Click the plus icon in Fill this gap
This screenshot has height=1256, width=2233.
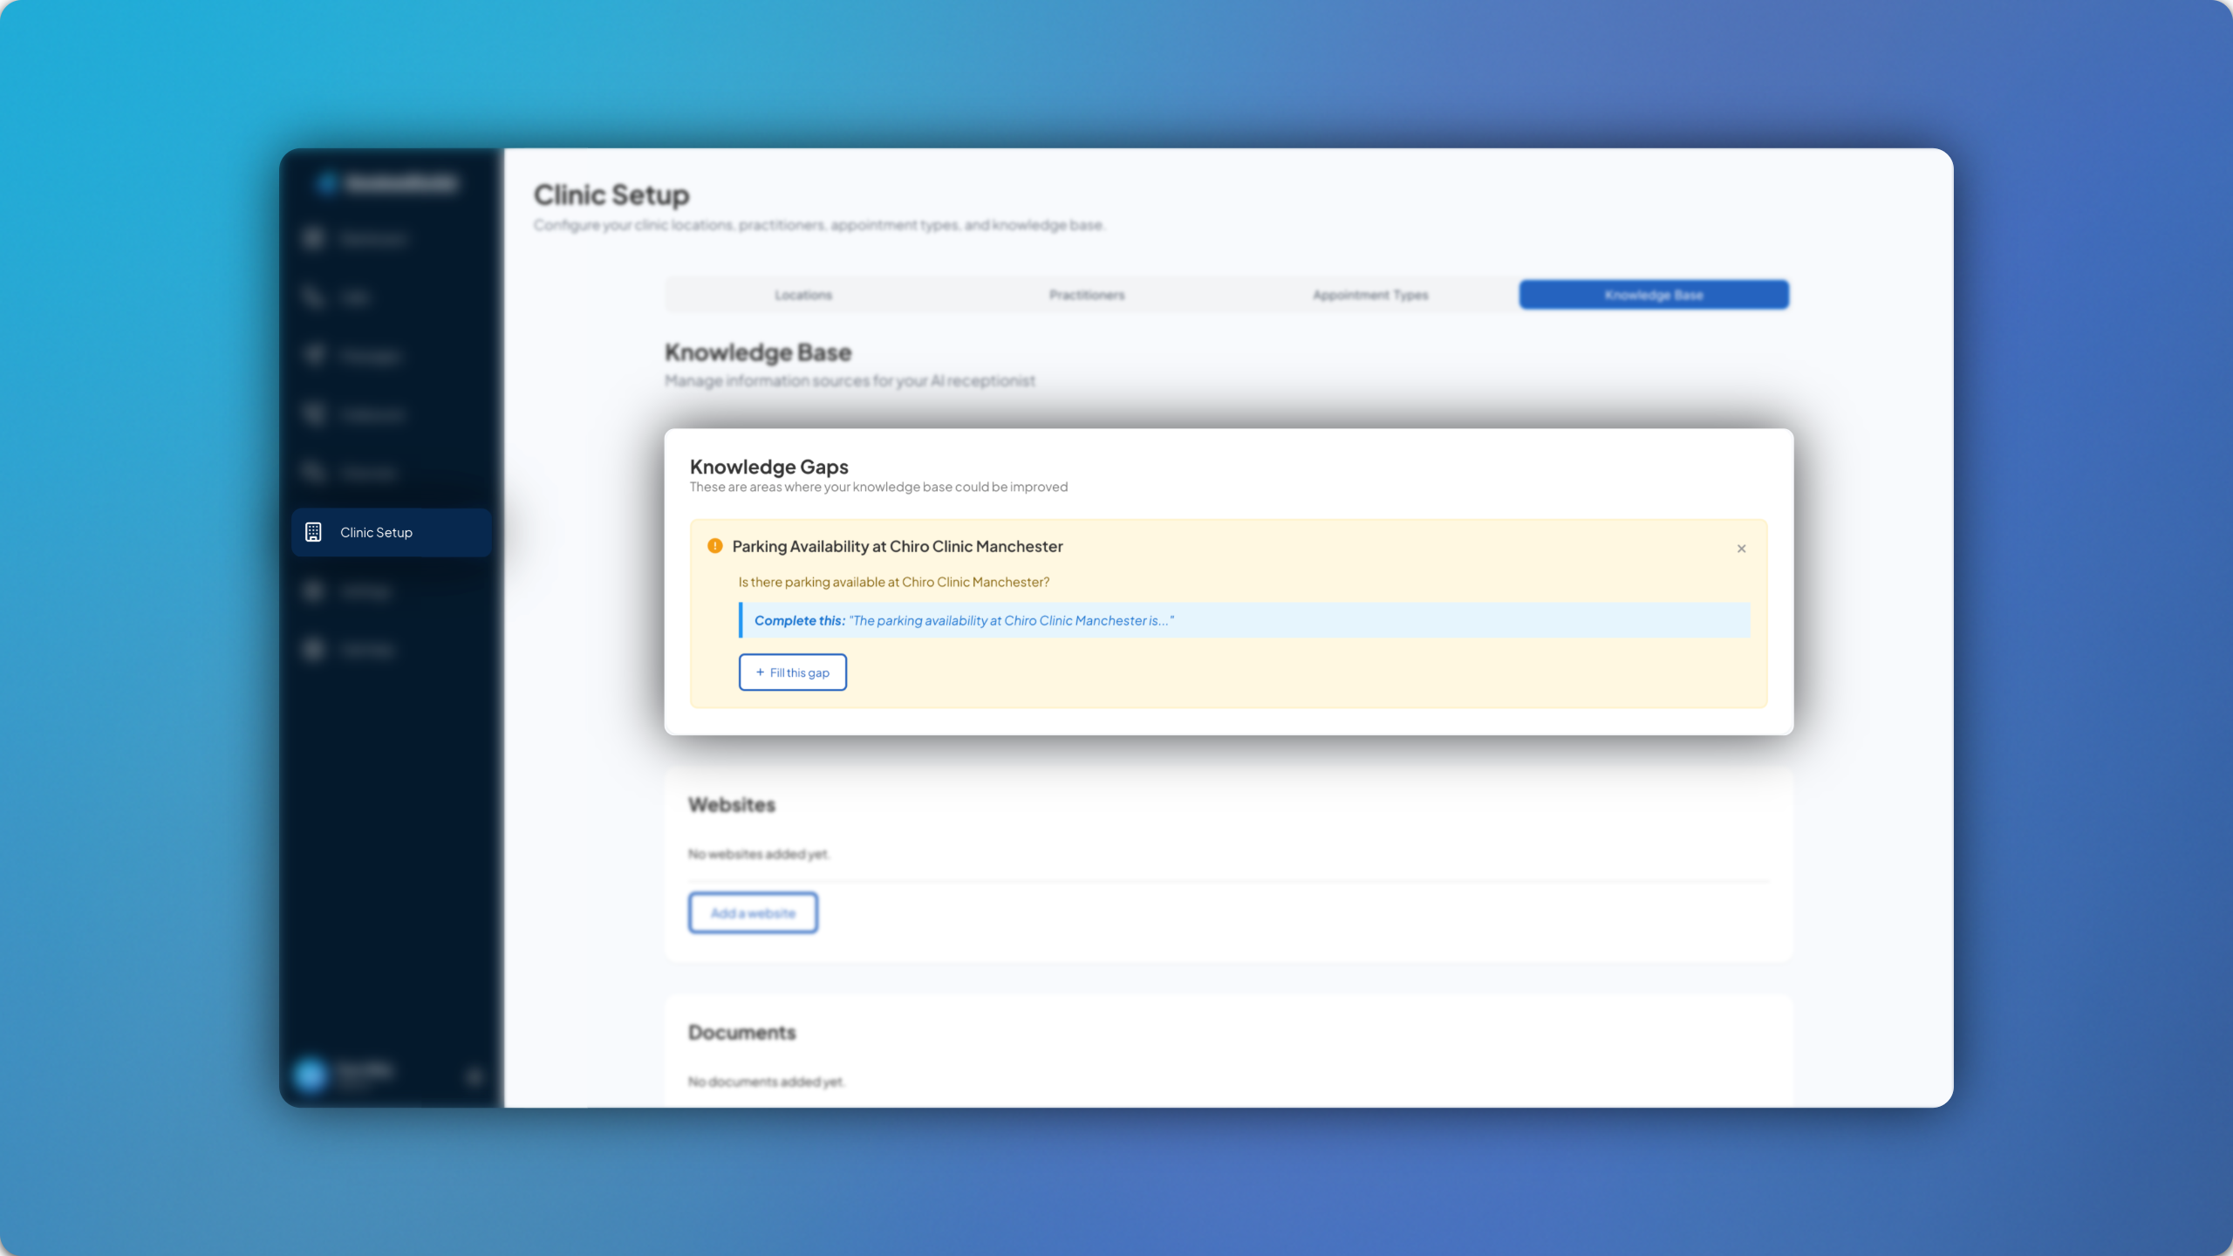pos(760,672)
